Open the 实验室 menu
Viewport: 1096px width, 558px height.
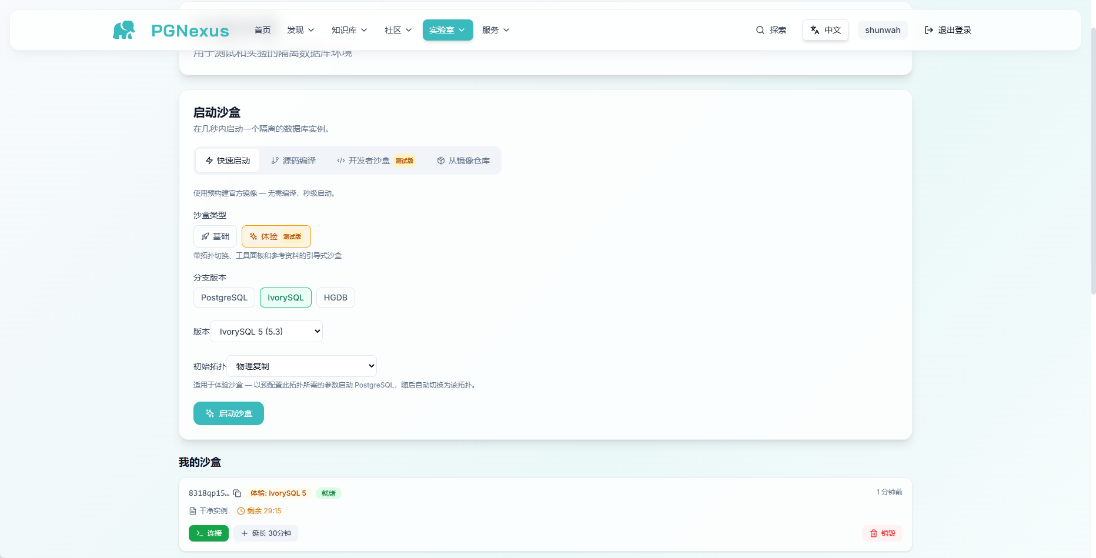pos(447,30)
